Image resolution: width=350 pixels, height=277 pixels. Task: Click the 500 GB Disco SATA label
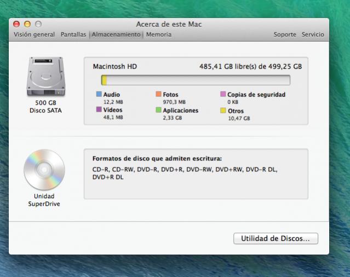click(x=45, y=107)
